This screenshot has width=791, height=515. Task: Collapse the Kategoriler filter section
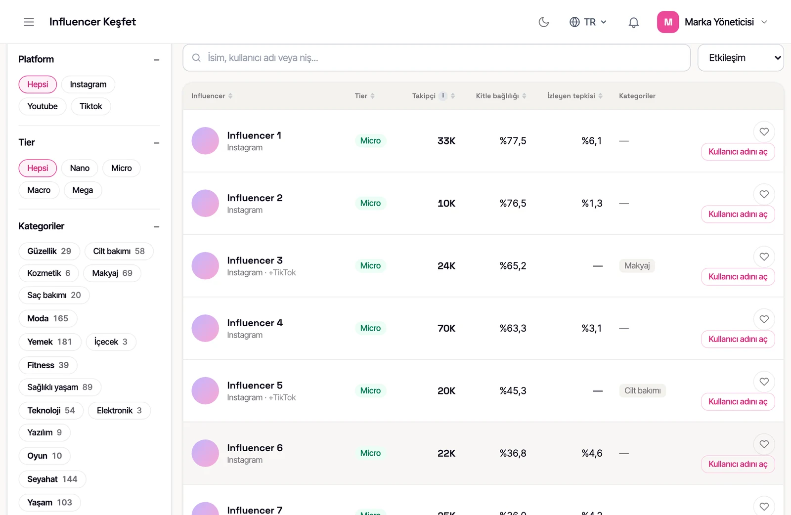coord(156,227)
